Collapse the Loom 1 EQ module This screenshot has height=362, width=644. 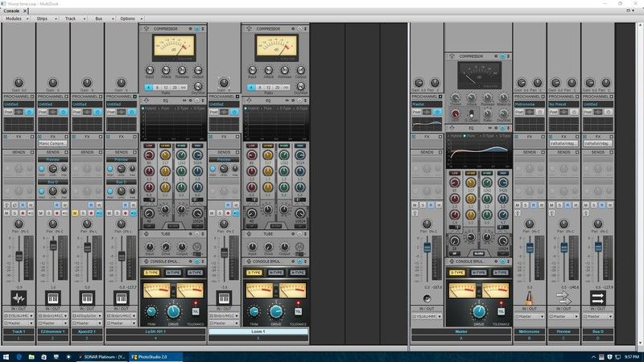click(x=305, y=101)
